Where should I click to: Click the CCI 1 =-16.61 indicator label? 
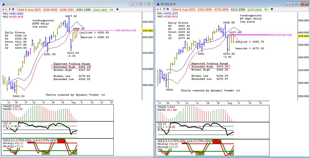[x=12, y=126]
